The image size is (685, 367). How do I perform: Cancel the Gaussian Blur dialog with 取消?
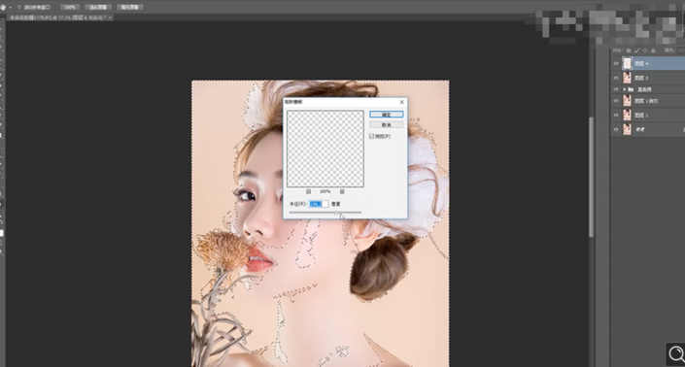(386, 125)
